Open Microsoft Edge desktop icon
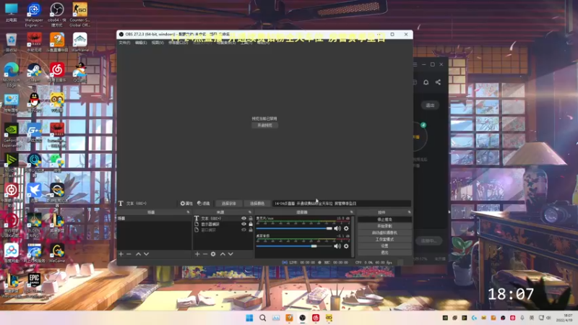This screenshot has height=325, width=578. [x=12, y=74]
